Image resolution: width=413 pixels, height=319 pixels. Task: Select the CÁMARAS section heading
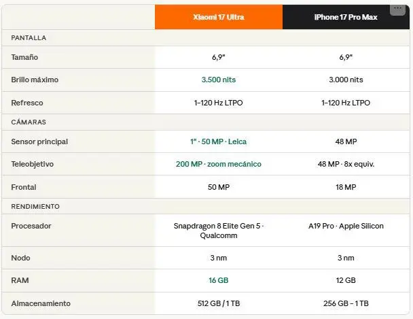click(x=29, y=122)
